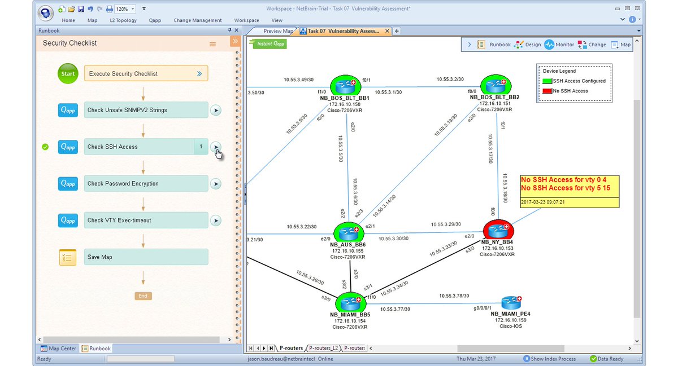The image size is (678, 366).
Task: Expand the map toolbar chevron
Action: tap(470, 45)
